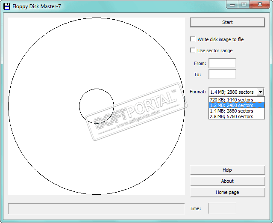Choose 2.8 MB; 5760 sectors option

(237, 116)
